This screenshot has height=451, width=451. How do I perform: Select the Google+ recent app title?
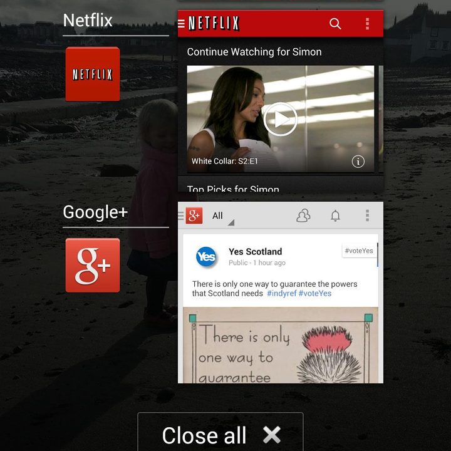coord(95,212)
